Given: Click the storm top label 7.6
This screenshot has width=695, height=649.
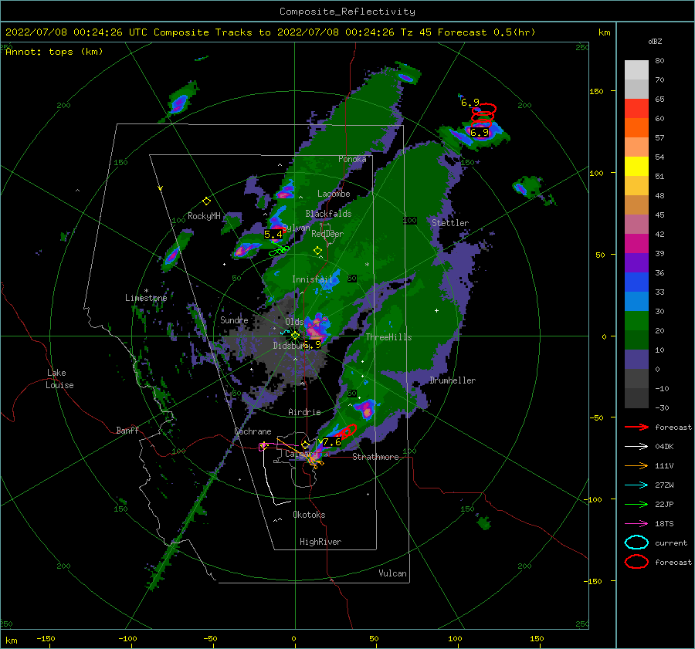Looking at the screenshot, I should tap(331, 441).
